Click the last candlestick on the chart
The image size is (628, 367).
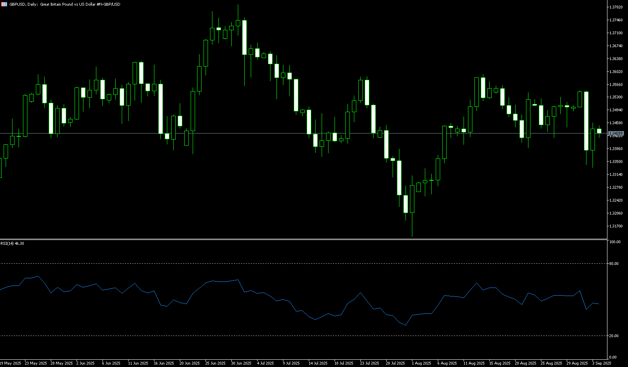pos(599,131)
